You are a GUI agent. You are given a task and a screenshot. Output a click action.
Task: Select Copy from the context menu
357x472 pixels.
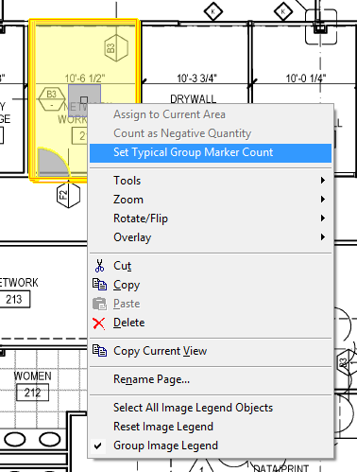[x=211, y=285]
